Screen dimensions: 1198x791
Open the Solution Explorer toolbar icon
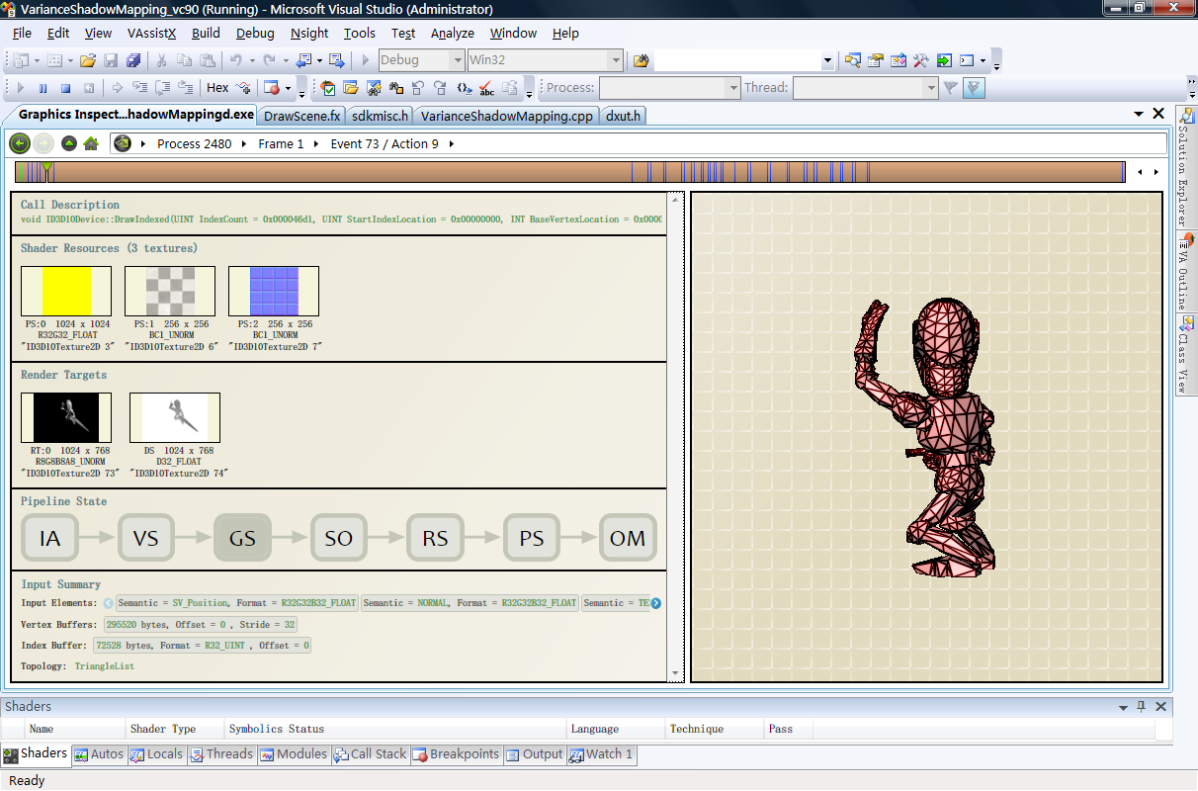pos(852,60)
